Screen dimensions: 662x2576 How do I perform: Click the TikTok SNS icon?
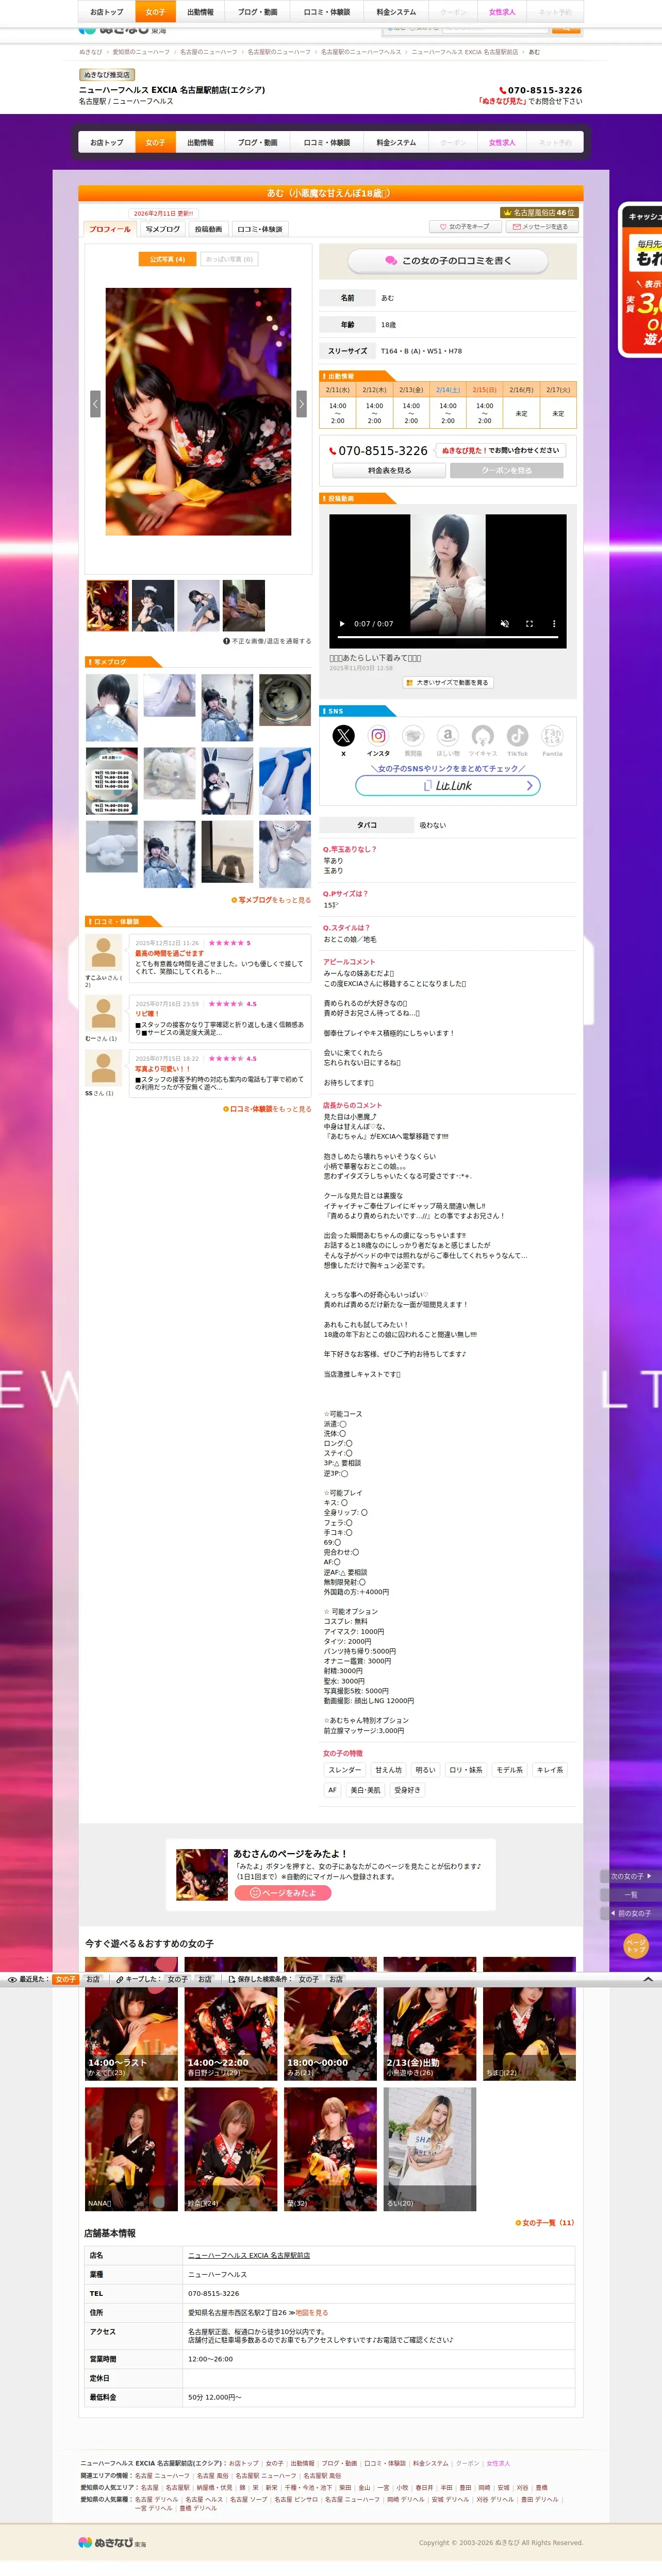point(517,736)
